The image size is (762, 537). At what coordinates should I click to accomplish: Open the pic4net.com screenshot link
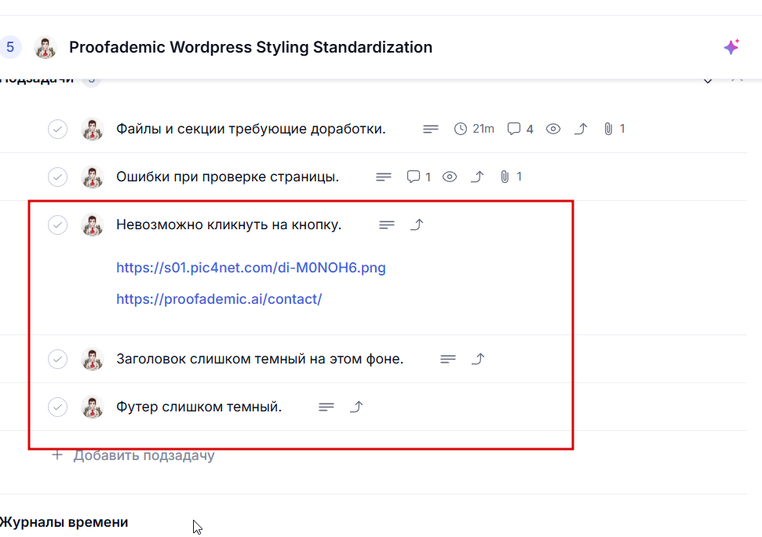click(251, 268)
